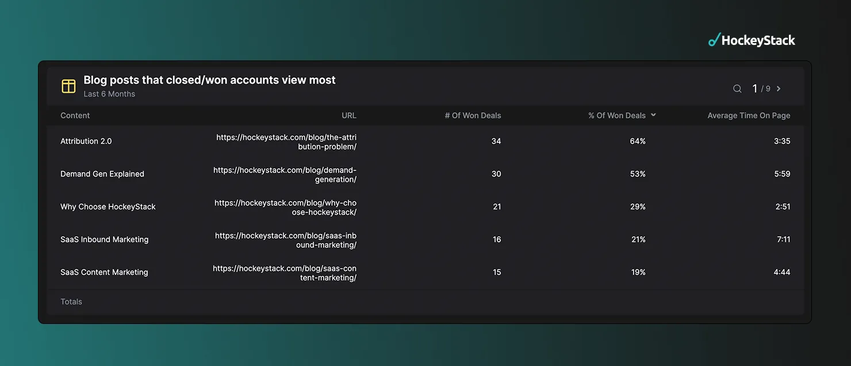Select the Demand Gen Explained row
851x366 pixels.
(x=425, y=174)
